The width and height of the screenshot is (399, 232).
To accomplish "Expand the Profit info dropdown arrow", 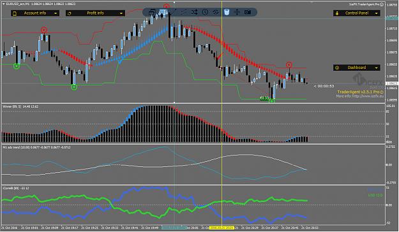I will coord(121,13).
